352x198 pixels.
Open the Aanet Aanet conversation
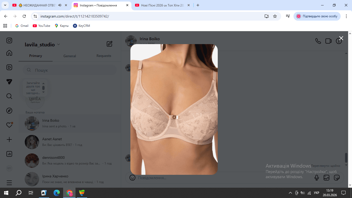point(70,142)
